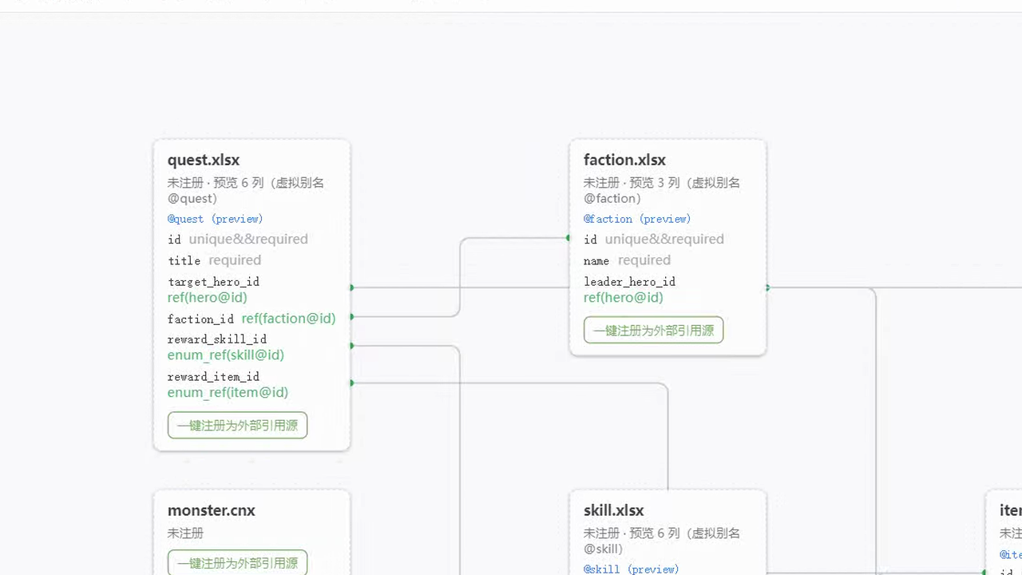The width and height of the screenshot is (1022, 575).
Task: Select the faction.xlsx card title
Action: pyautogui.click(x=624, y=160)
